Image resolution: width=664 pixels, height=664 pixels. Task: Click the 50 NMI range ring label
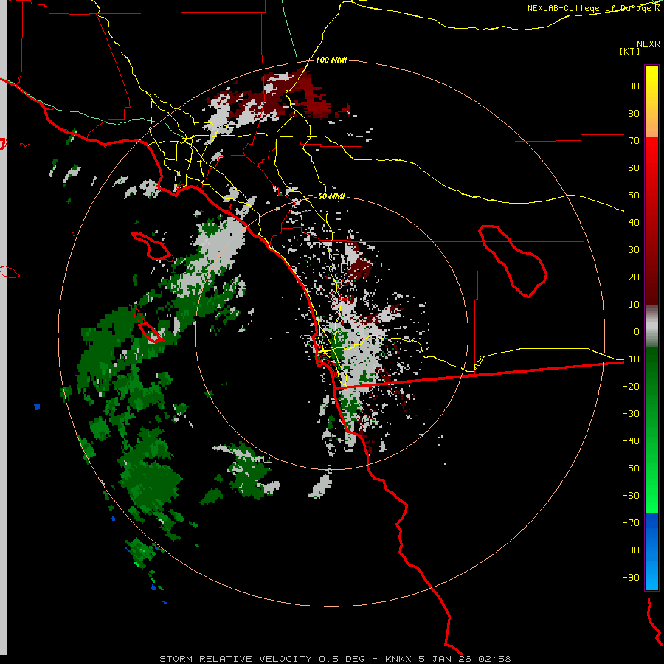pos(331,196)
